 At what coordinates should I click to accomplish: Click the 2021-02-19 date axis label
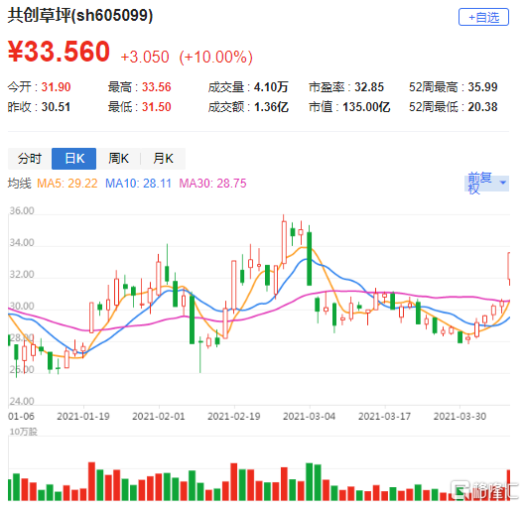tap(233, 417)
